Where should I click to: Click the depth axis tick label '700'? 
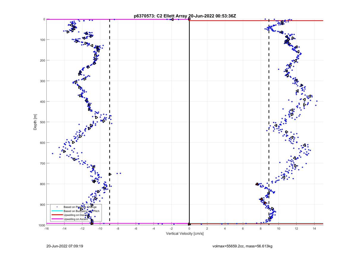point(42,163)
